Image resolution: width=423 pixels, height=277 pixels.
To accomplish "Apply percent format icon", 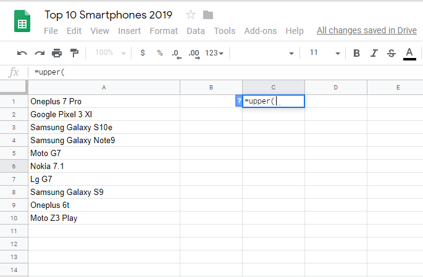I will point(160,53).
